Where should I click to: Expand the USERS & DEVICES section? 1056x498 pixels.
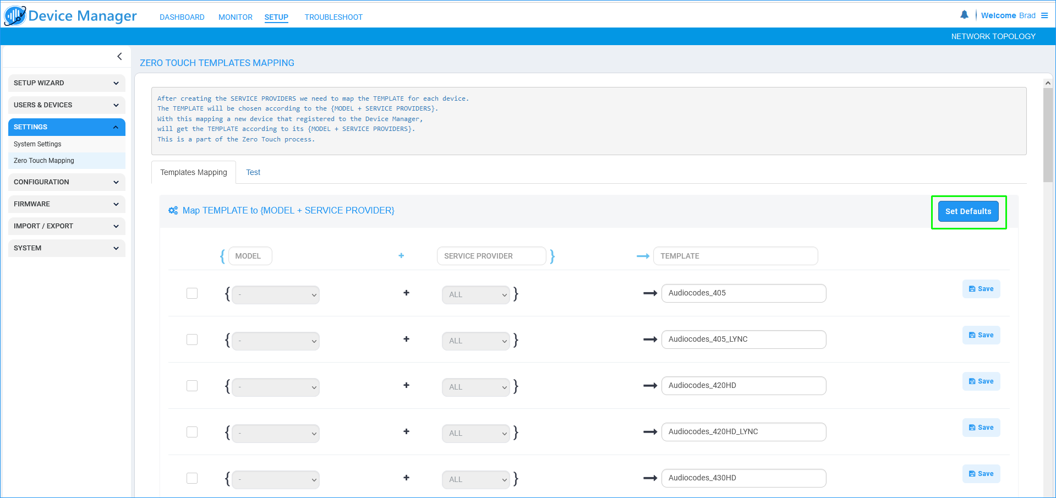[x=67, y=105]
